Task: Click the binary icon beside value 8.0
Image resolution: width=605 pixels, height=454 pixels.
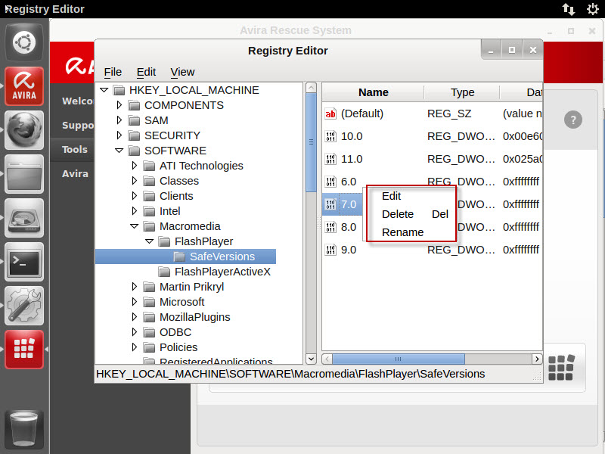Action: (x=330, y=227)
